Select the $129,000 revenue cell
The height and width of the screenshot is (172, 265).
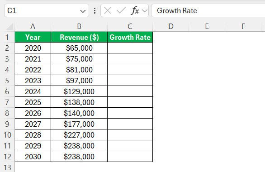(x=79, y=91)
